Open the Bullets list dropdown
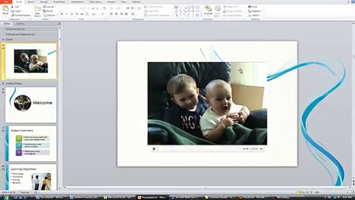Screen dimensions: 355x200 tap(111, 8)
